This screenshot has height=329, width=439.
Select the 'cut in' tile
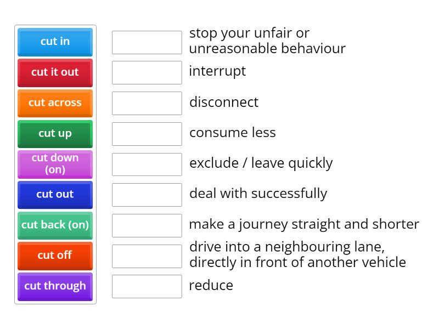tap(55, 42)
